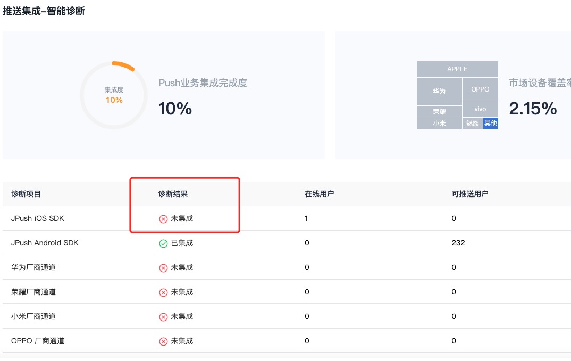571x361 pixels.
Task: Click the 可推送用户 column header
Action: click(x=470, y=194)
